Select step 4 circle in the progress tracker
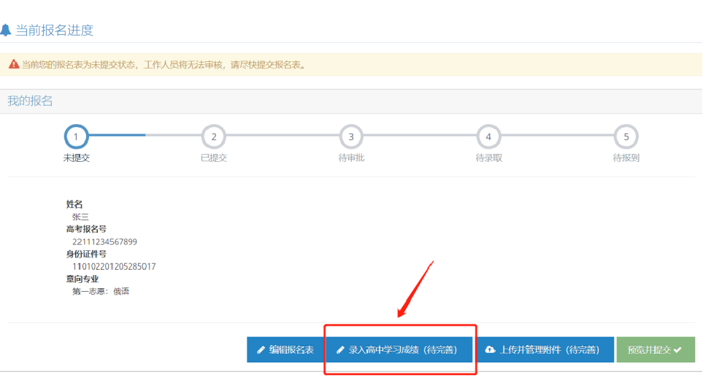This screenshot has height=380, width=703. click(x=488, y=136)
